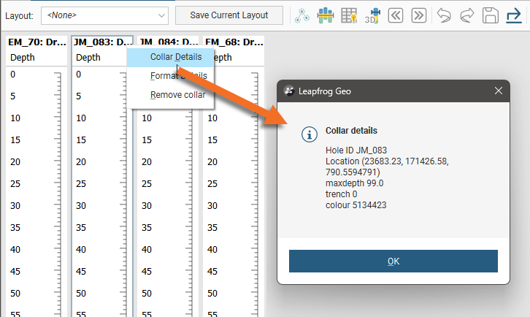Click the export arrow icon
Image resolution: width=530 pixels, height=317 pixels.
(x=513, y=15)
